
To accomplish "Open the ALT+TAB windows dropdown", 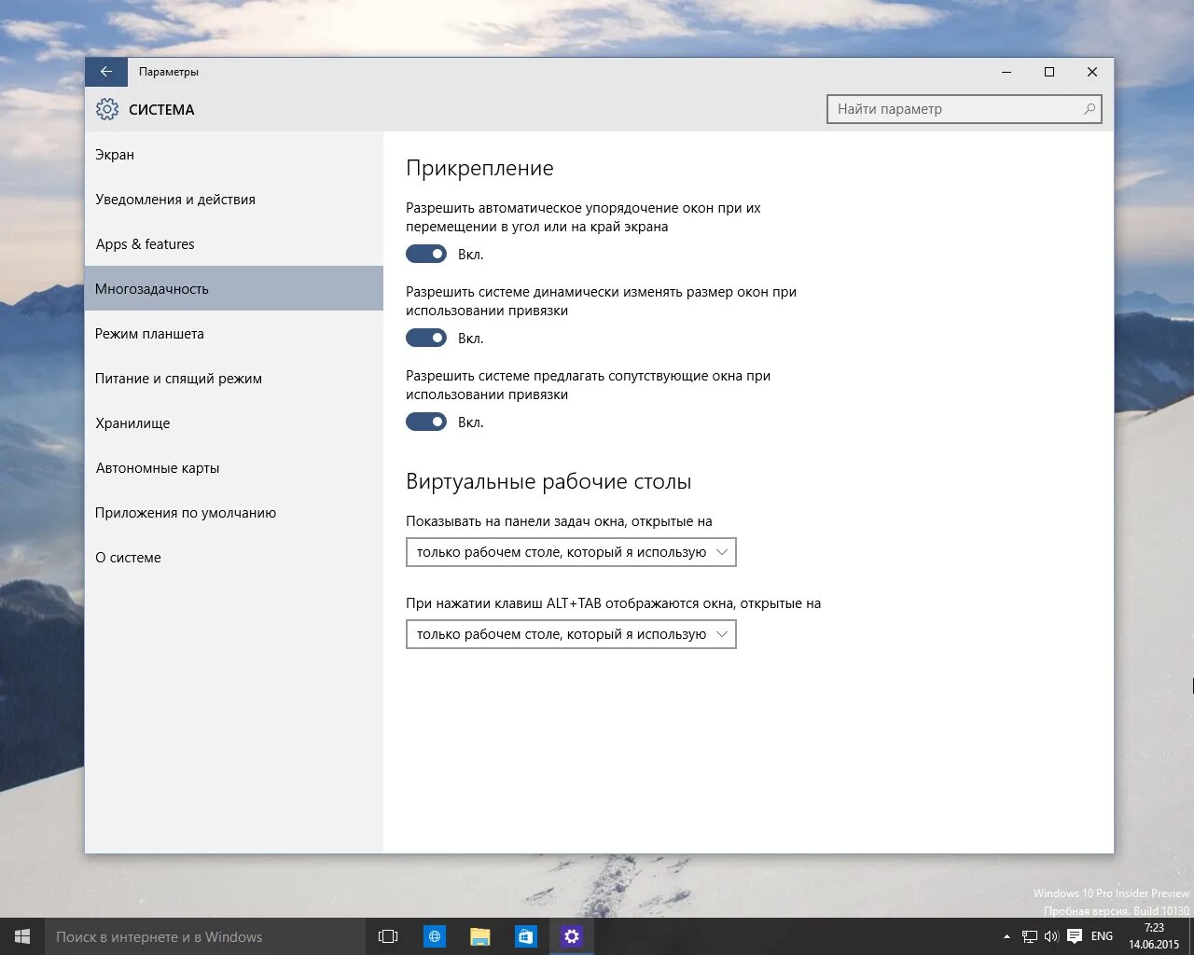I will point(571,634).
